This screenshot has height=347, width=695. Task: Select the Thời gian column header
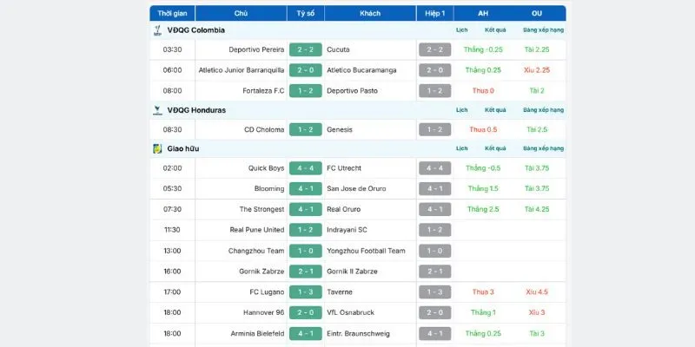(172, 13)
